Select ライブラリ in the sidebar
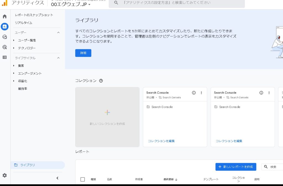The image size is (283, 186). [x=28, y=165]
